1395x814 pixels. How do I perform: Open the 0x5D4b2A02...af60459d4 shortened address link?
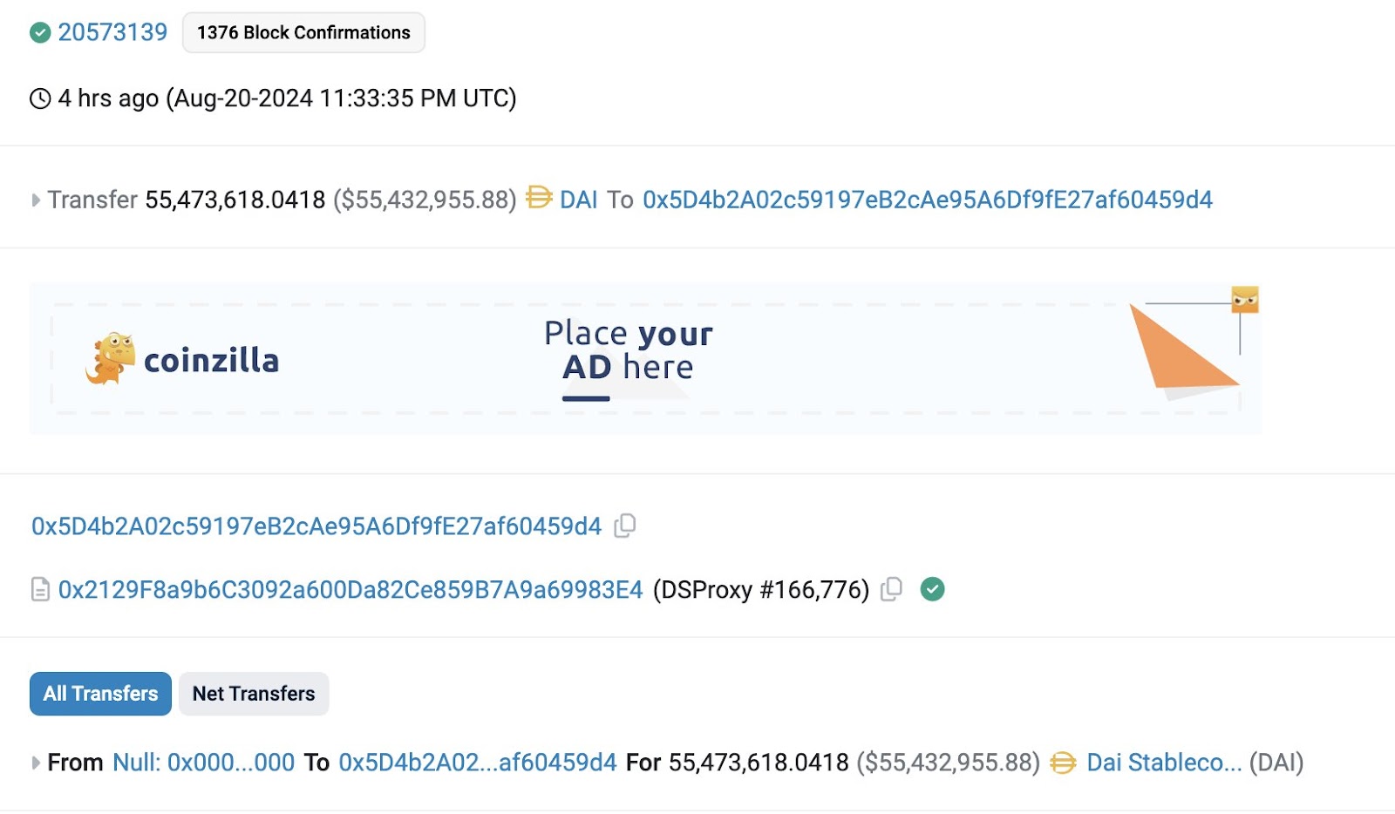point(478,763)
